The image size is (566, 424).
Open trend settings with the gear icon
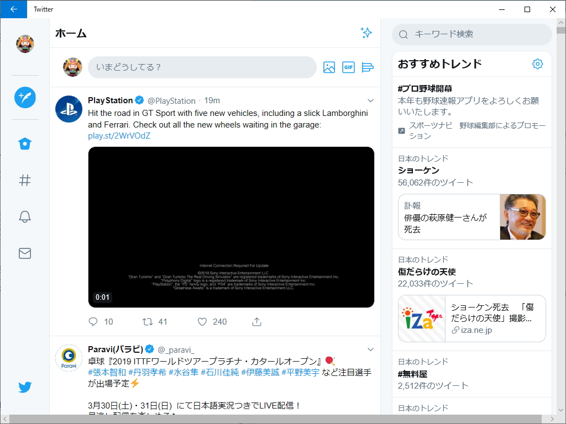(x=537, y=63)
